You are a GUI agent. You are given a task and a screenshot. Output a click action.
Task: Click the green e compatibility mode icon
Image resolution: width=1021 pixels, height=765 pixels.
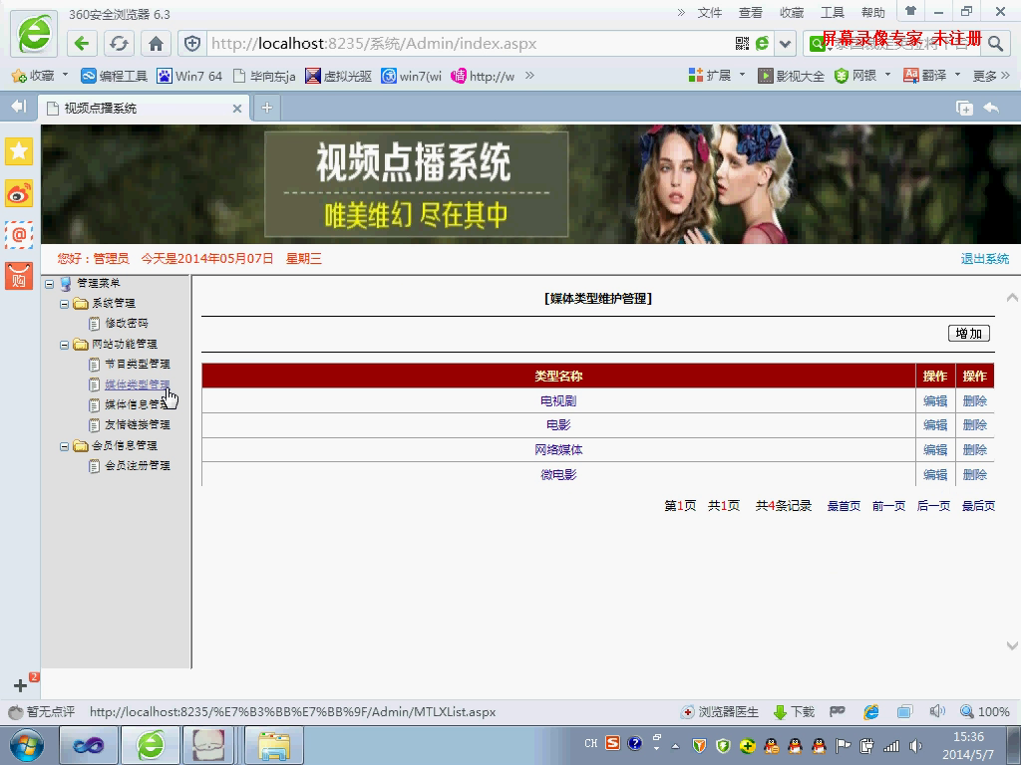pyautogui.click(x=762, y=44)
